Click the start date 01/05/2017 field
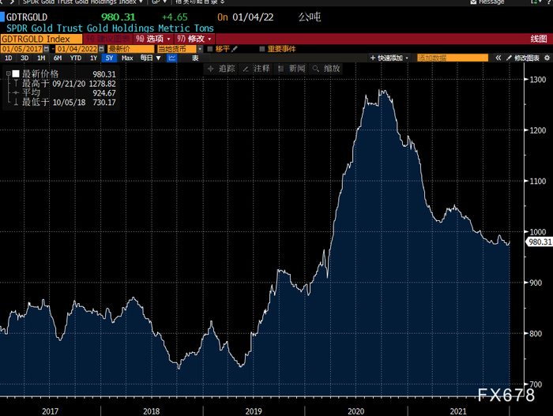This screenshot has width=553, height=416. pyautogui.click(x=22, y=49)
